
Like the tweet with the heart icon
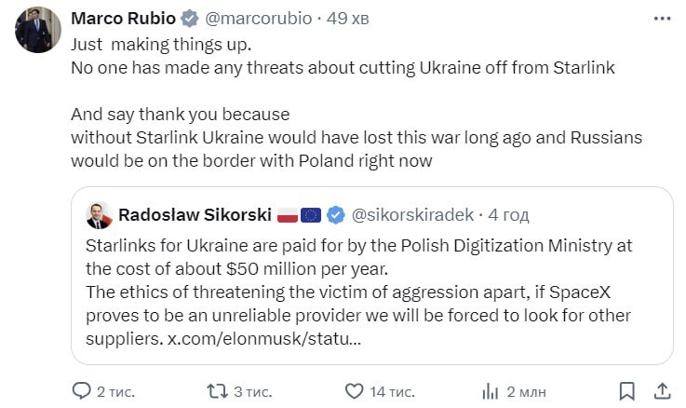353,390
